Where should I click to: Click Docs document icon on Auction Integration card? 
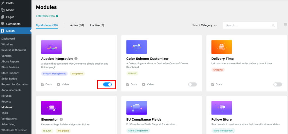(42, 85)
